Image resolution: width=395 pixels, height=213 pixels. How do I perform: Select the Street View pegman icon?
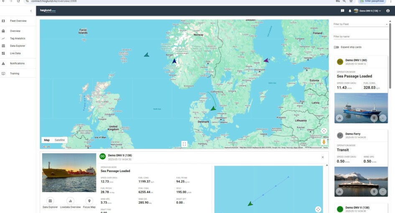click(324, 142)
